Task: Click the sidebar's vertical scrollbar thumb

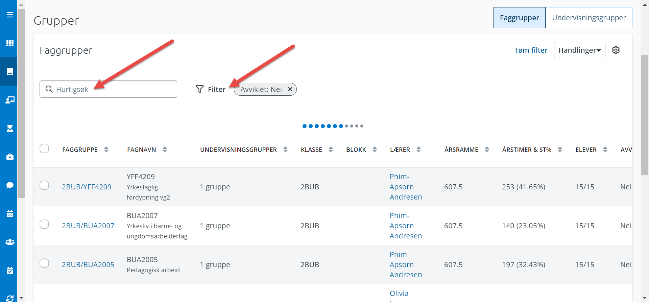Action: [21, 103]
